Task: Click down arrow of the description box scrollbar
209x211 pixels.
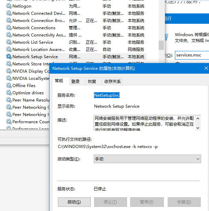Action: coord(198,128)
